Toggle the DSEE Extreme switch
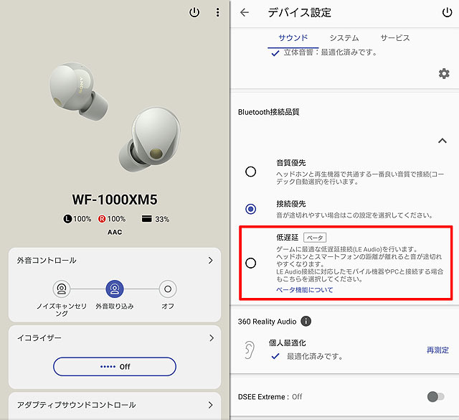 pos(435,397)
